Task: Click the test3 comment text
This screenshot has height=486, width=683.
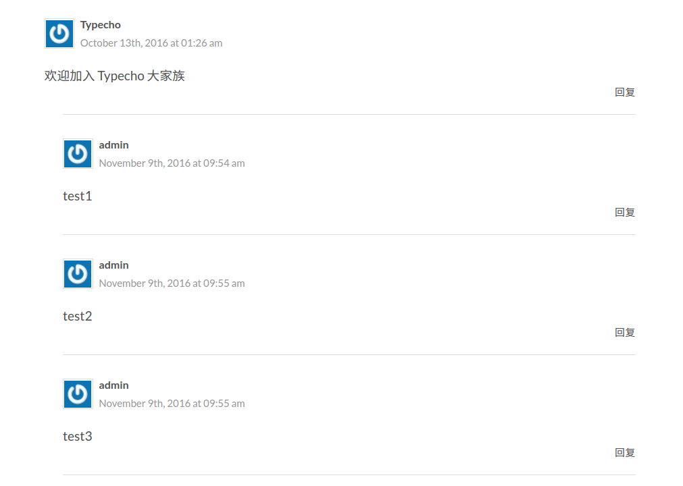Action: [x=78, y=437]
